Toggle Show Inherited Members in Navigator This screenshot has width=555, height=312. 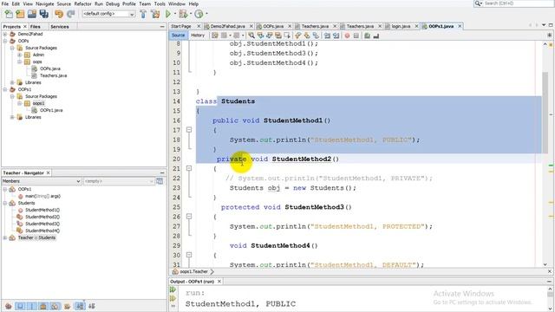pos(9,306)
